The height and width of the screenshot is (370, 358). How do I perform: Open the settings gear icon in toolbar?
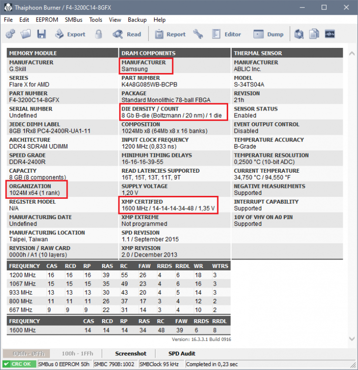[x=10, y=34]
